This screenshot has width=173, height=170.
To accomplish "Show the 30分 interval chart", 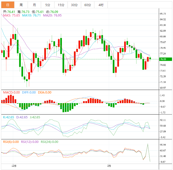I will click(74, 5).
